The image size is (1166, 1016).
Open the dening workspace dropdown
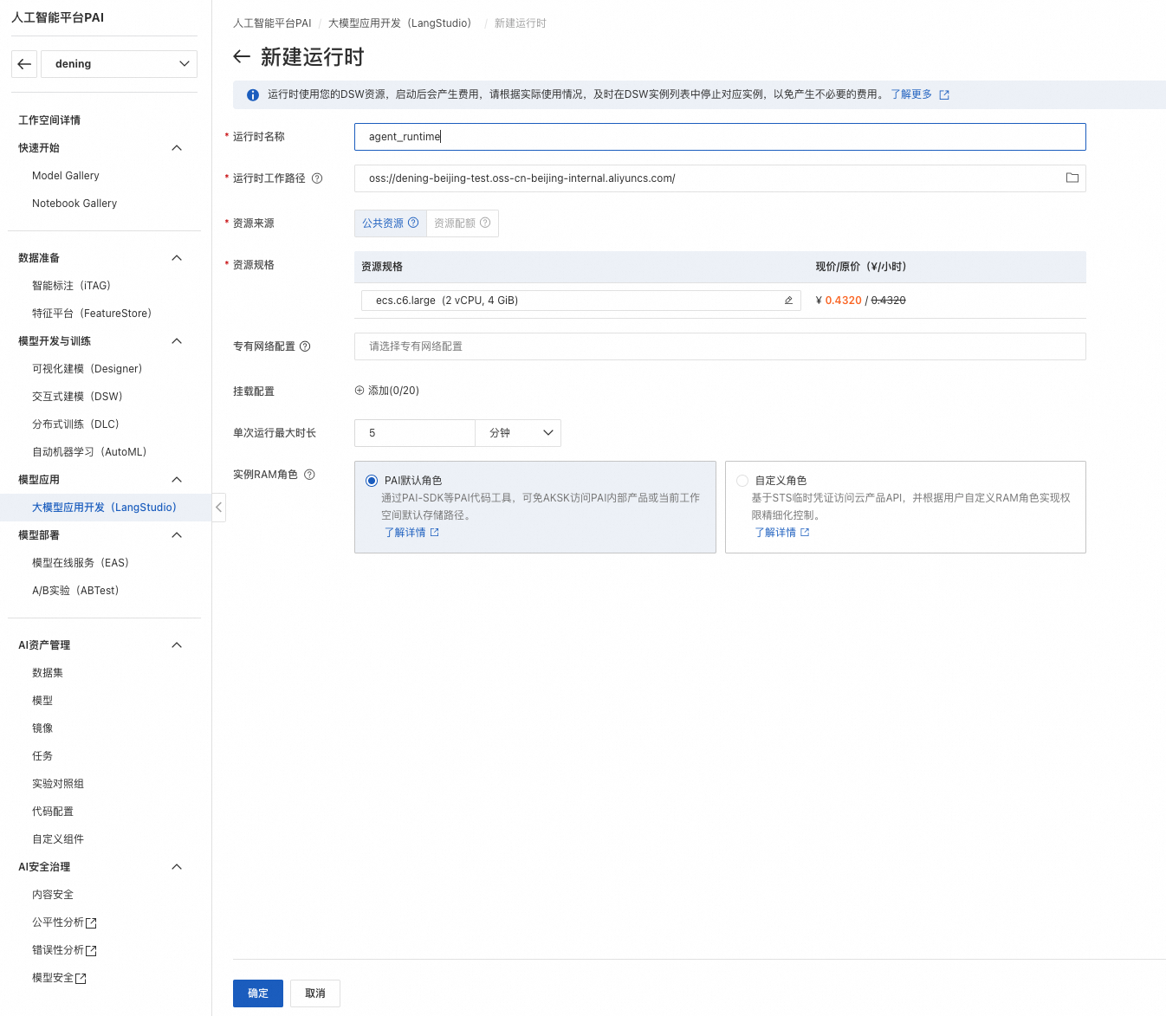(x=120, y=64)
